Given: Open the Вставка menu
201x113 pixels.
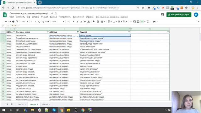Looking at the screenshot, I should [35, 17].
